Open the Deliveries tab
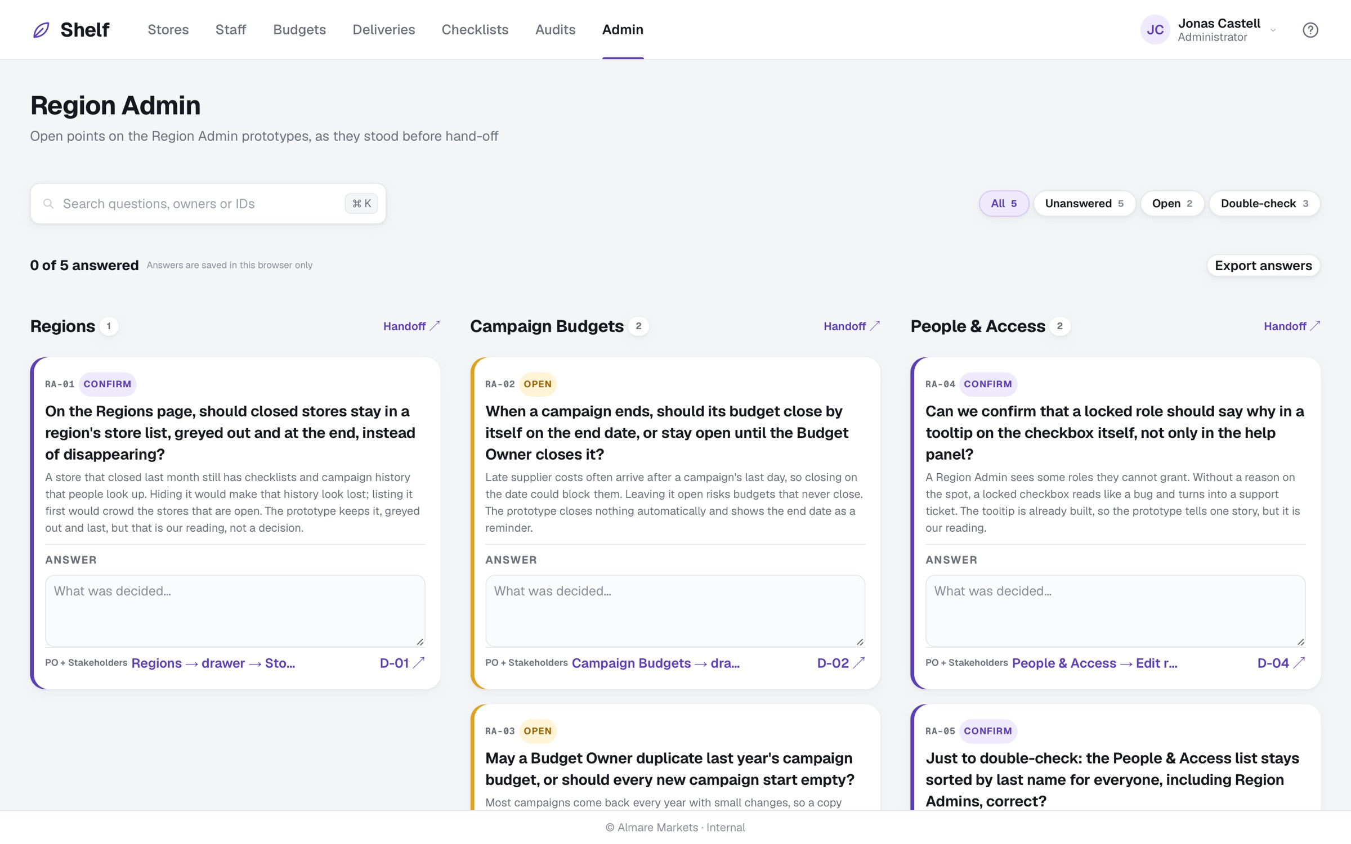This screenshot has height=844, width=1351. click(384, 30)
